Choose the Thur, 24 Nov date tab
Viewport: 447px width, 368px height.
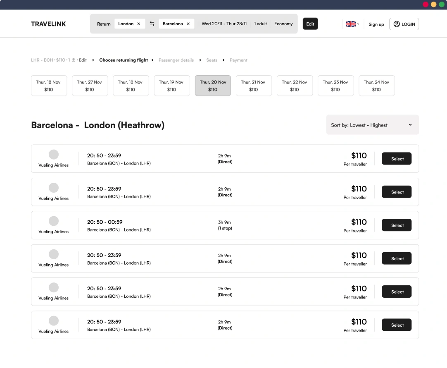[376, 86]
